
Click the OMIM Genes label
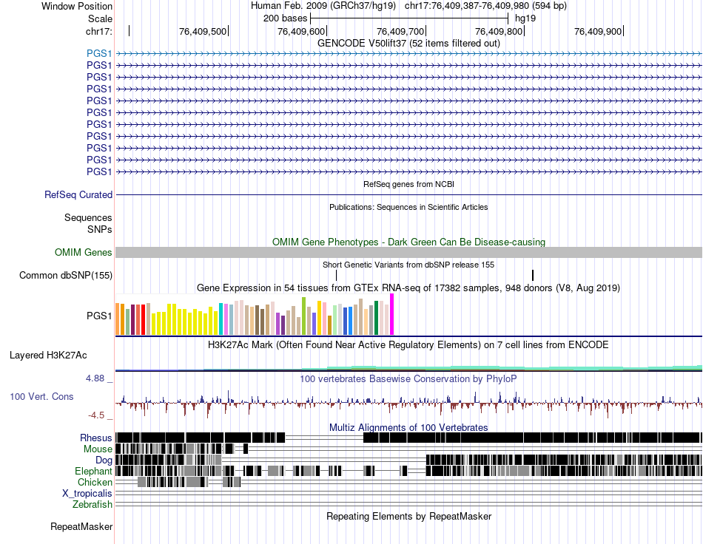pyautogui.click(x=84, y=253)
